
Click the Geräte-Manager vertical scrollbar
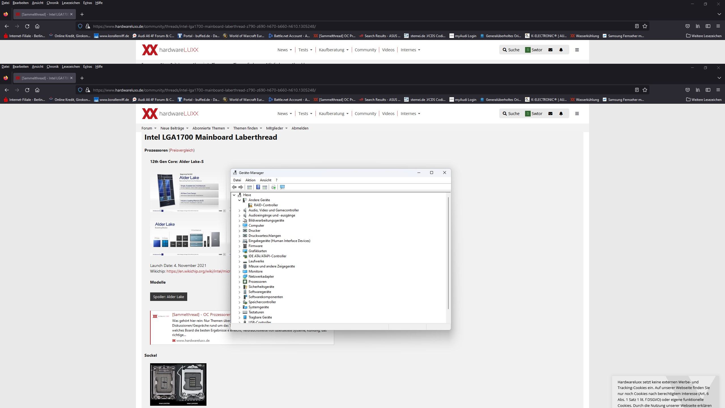coord(448,253)
